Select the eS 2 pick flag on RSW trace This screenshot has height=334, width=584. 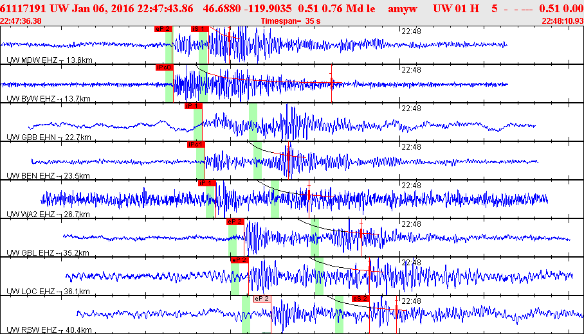click(360, 299)
